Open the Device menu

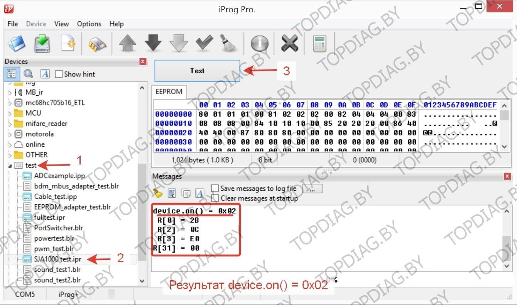coord(36,24)
